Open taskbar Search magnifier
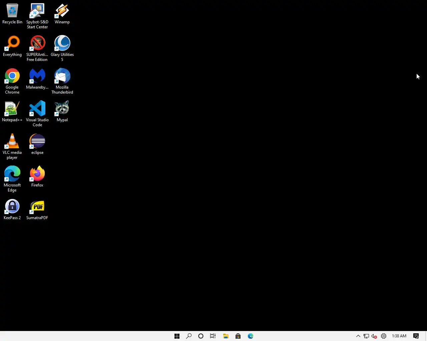The image size is (427, 341). (x=189, y=336)
